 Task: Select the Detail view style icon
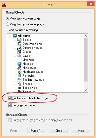[x=19, y=44]
